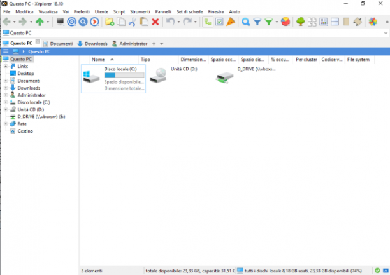Close the Questo PC tab
390x275 pixels.
38,41
